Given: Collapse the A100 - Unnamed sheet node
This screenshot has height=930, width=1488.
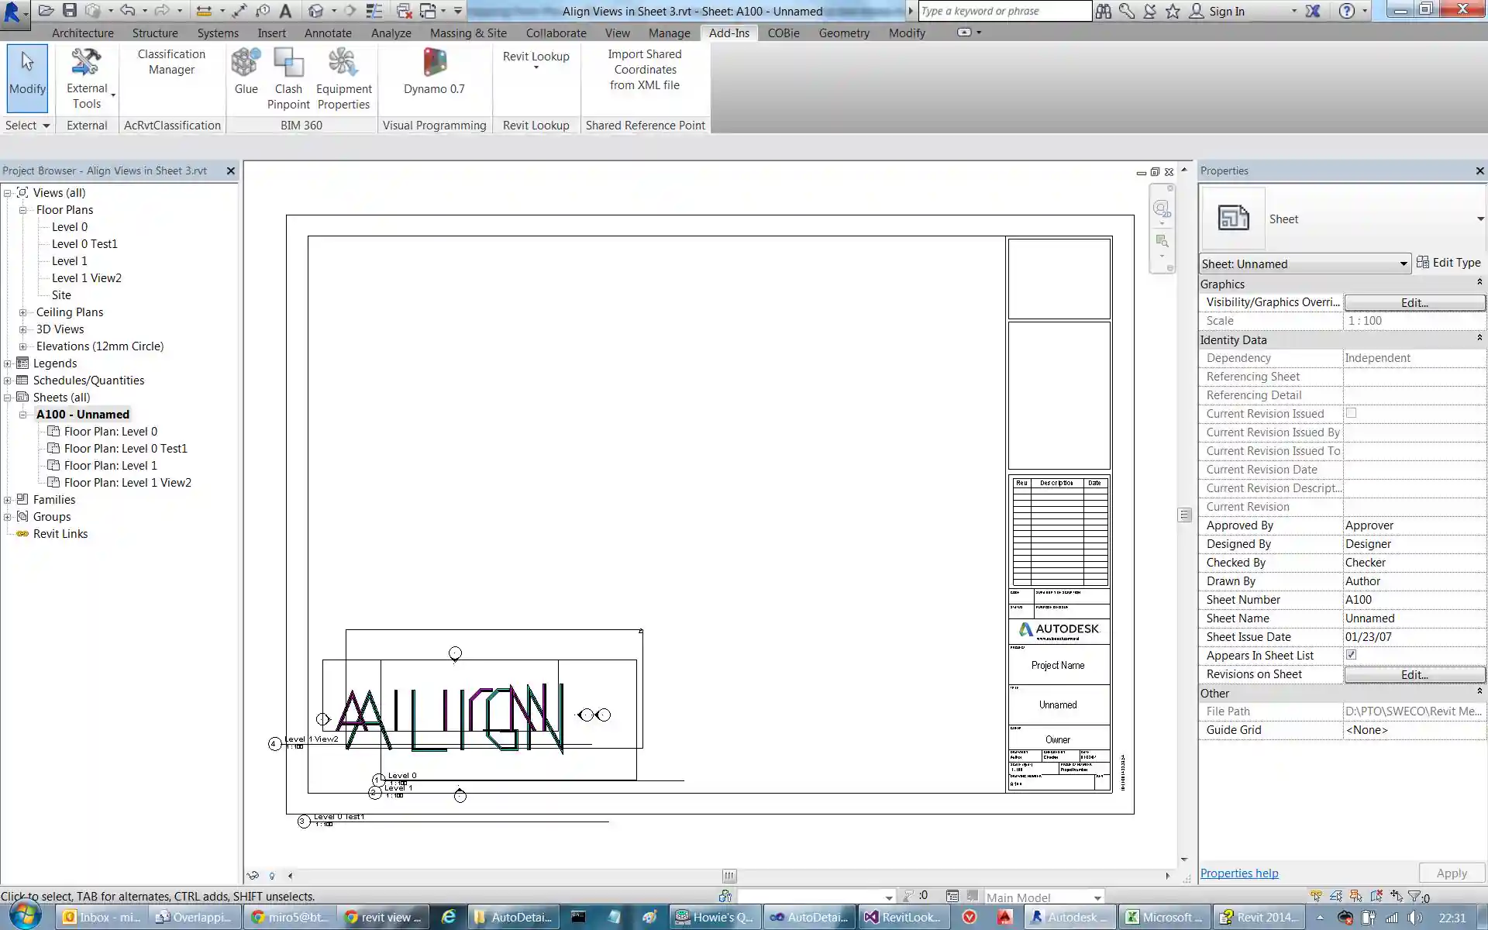Looking at the screenshot, I should click(x=22, y=415).
